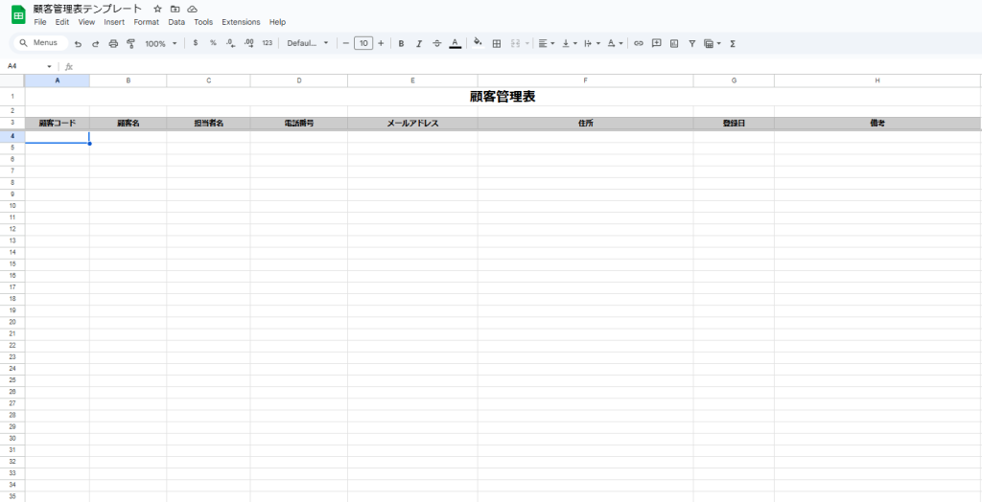This screenshot has height=502, width=982.
Task: Star the document next to the title
Action: [x=157, y=9]
